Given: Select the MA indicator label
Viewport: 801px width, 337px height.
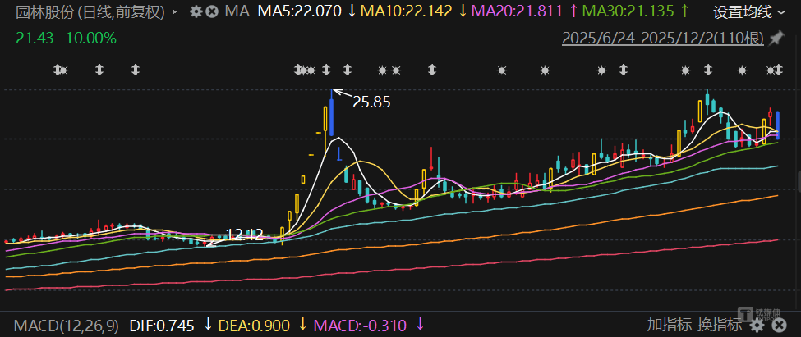Looking at the screenshot, I should click(237, 12).
